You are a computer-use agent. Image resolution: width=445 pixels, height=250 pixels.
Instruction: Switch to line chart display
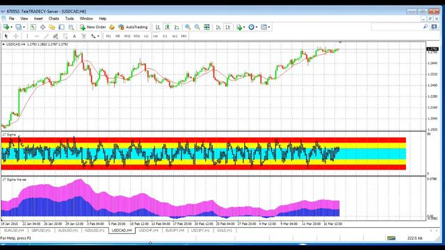click(177, 27)
